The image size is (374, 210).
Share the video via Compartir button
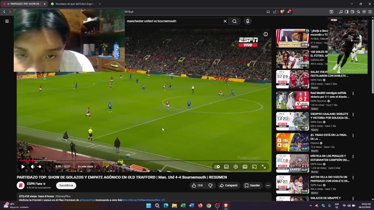[x=228, y=185]
